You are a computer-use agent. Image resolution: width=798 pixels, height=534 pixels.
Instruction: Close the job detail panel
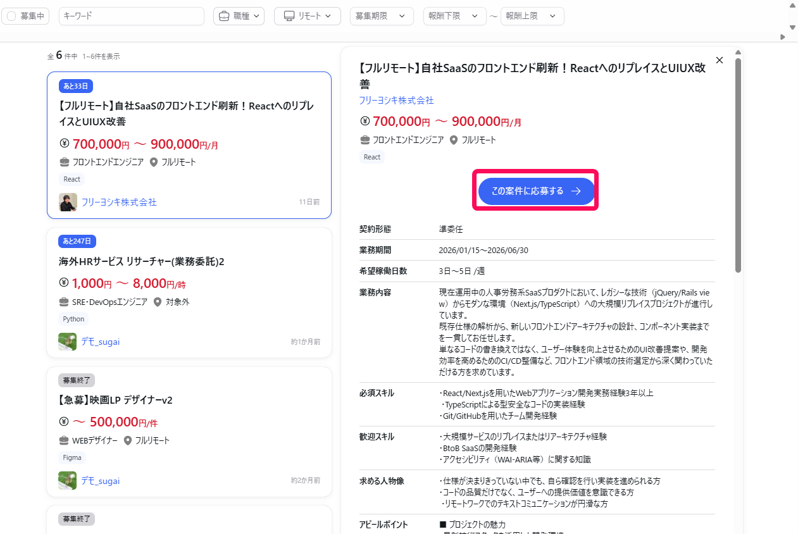[x=719, y=60]
